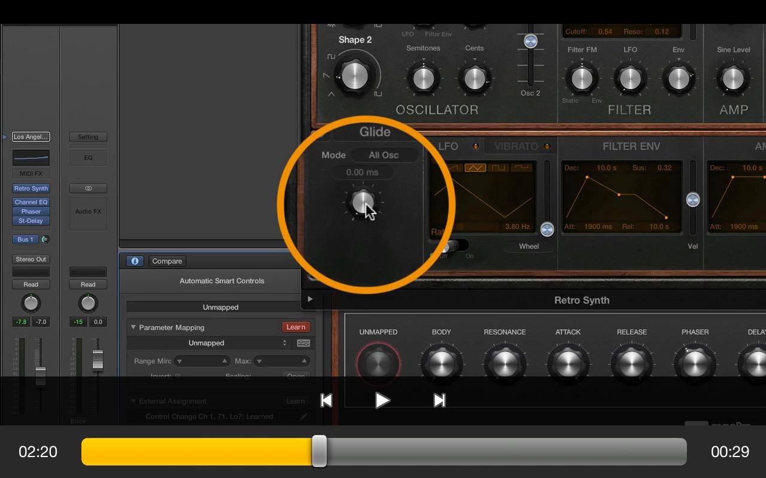The height and width of the screenshot is (478, 766).
Task: Switch to the LFO tab
Action: pyautogui.click(x=448, y=146)
